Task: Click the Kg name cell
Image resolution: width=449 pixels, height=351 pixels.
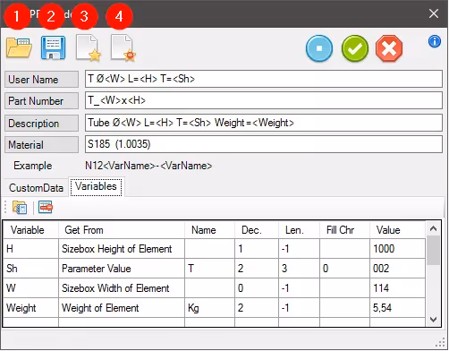Action: click(x=210, y=308)
